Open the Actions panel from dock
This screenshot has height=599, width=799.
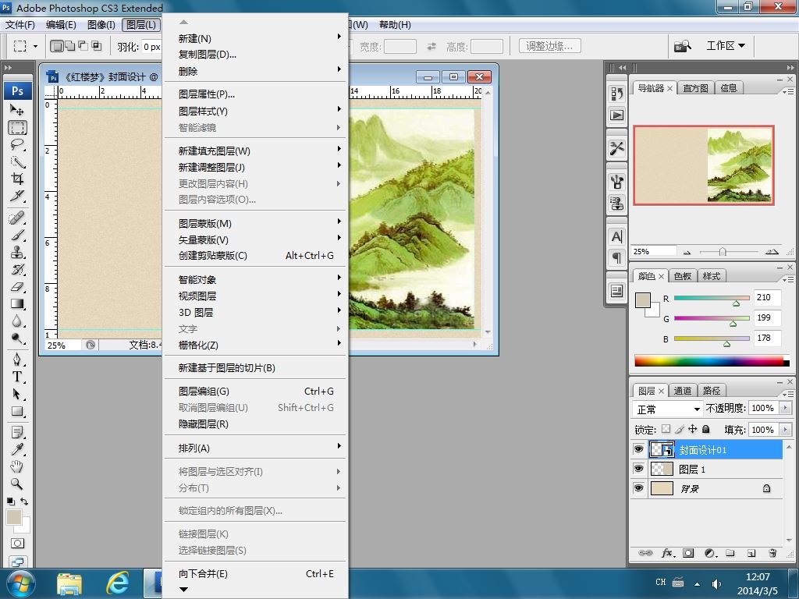click(616, 115)
